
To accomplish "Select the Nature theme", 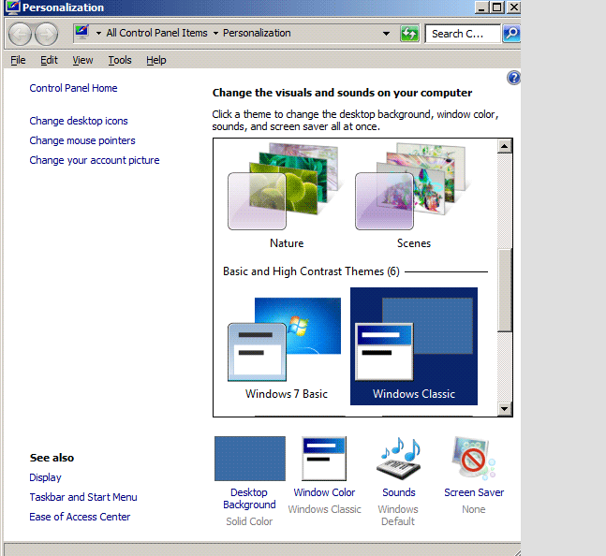I will (x=287, y=197).
